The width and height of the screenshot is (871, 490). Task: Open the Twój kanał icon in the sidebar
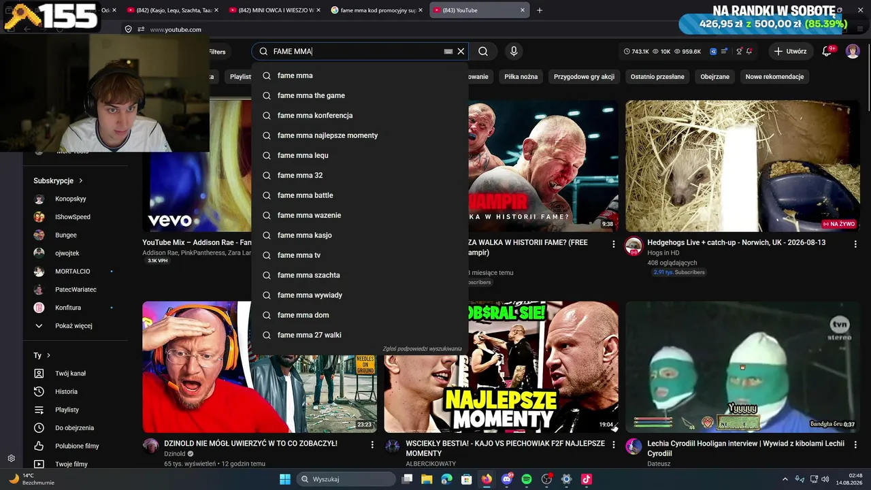[39, 374]
